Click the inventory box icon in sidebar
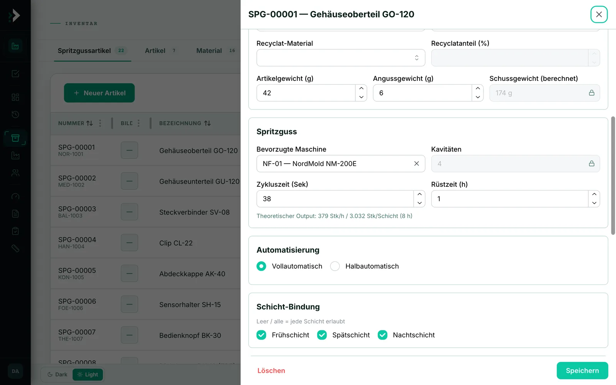Screen dimensions: 616x385 15,138
